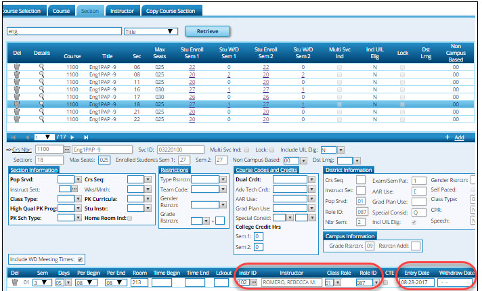Click the Retrieve button

[208, 31]
